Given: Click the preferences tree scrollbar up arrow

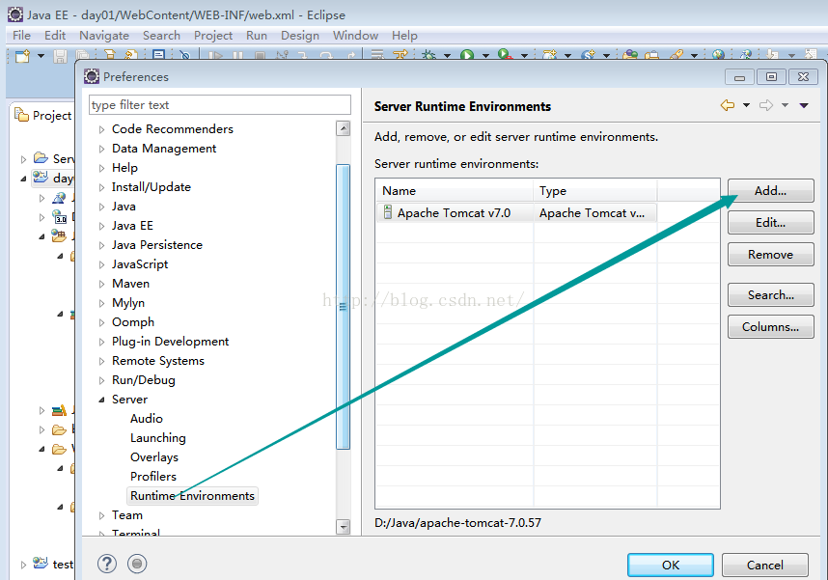Looking at the screenshot, I should click(x=344, y=128).
